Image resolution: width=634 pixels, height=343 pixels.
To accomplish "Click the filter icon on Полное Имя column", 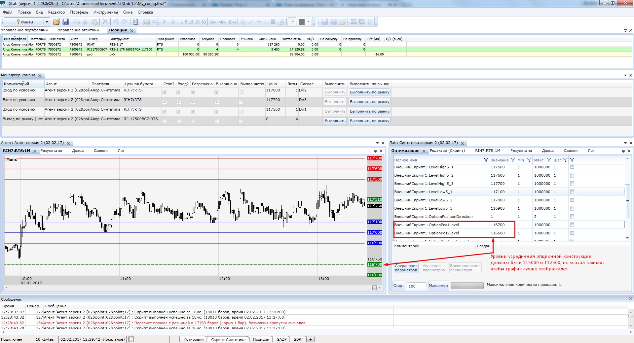I will (x=486, y=160).
